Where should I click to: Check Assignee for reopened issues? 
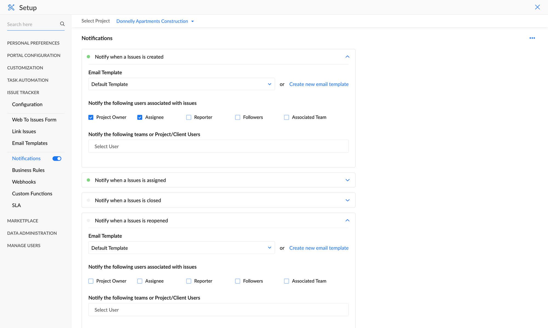click(140, 281)
